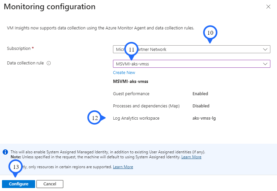Close the Monitoring configuration panel
Image resolution: width=277 pixels, height=191 pixels.
(x=268, y=7)
